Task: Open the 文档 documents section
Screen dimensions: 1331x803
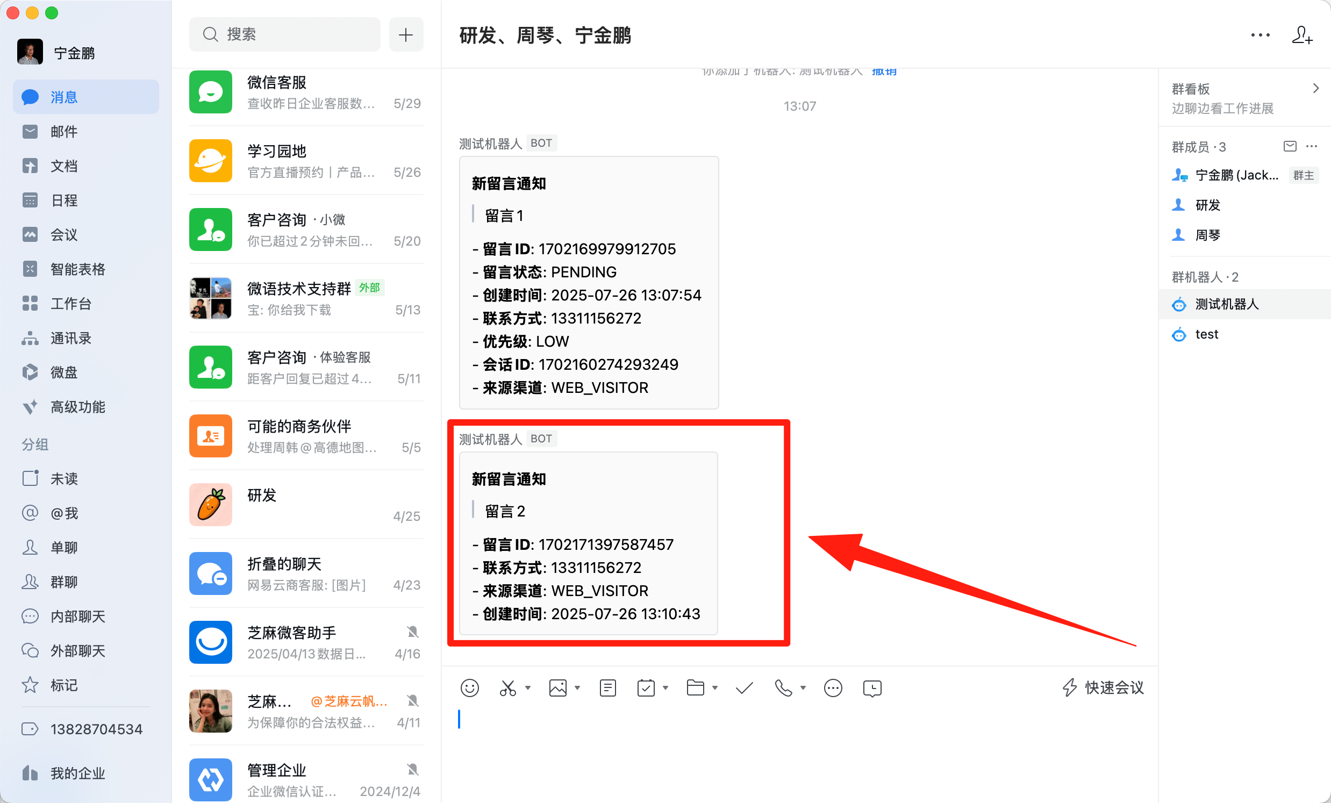Action: click(x=86, y=166)
